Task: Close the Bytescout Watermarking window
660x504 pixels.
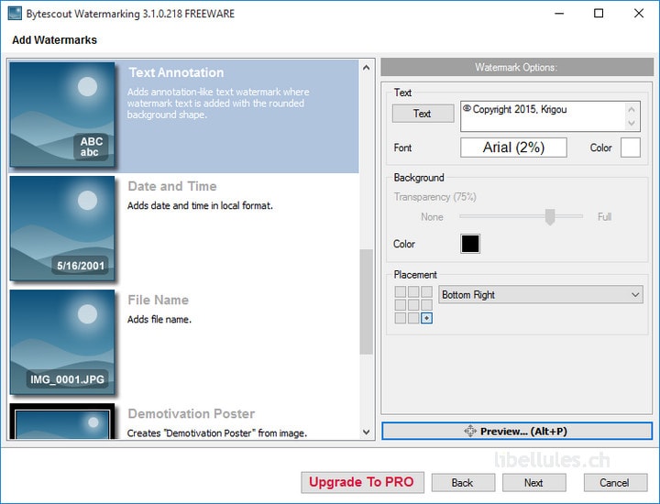Action: click(639, 14)
